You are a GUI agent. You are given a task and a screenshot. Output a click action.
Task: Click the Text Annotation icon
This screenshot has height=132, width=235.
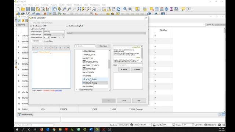click(188, 9)
